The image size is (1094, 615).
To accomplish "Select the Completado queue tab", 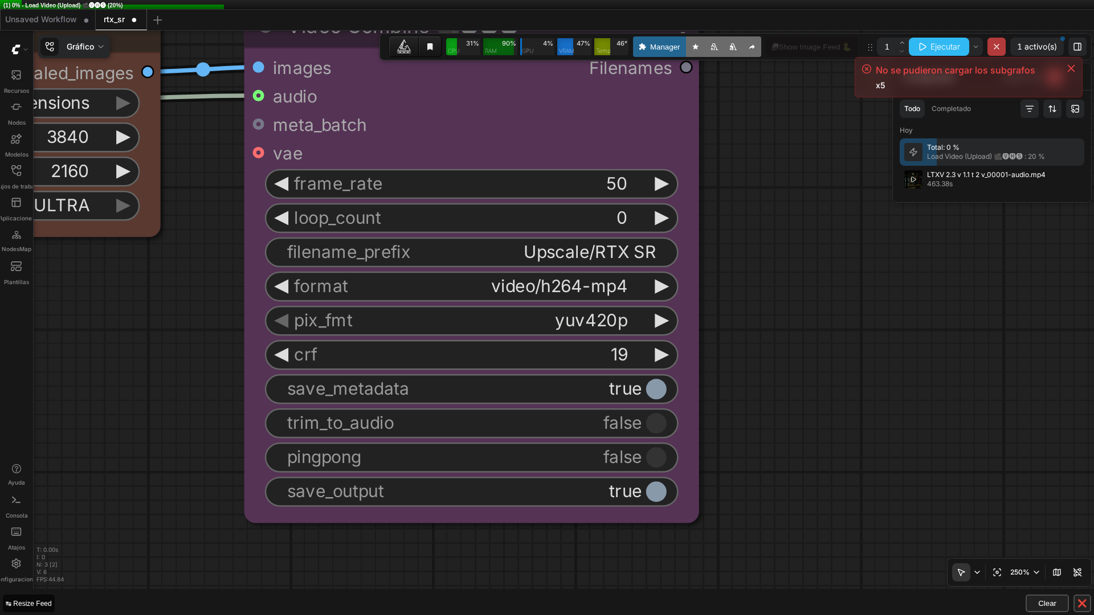I will 951,109.
